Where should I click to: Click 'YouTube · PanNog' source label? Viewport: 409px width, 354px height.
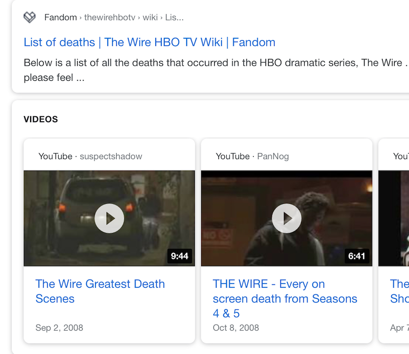[252, 156]
